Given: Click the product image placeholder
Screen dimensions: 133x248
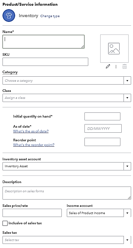Looking at the screenshot, I should 114,49.
